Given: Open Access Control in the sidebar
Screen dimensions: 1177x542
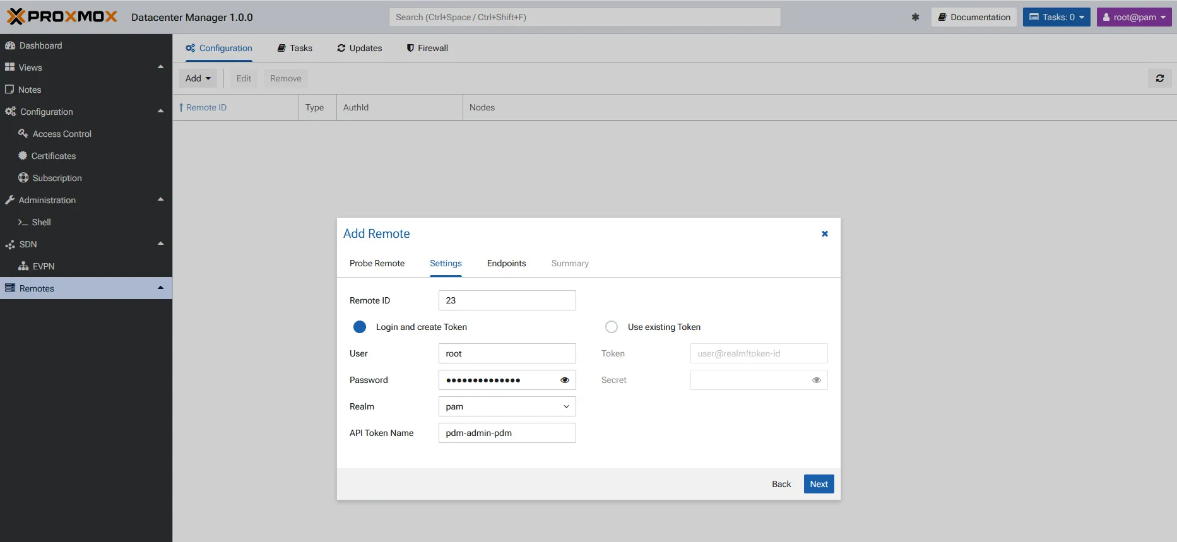Looking at the screenshot, I should pyautogui.click(x=62, y=134).
